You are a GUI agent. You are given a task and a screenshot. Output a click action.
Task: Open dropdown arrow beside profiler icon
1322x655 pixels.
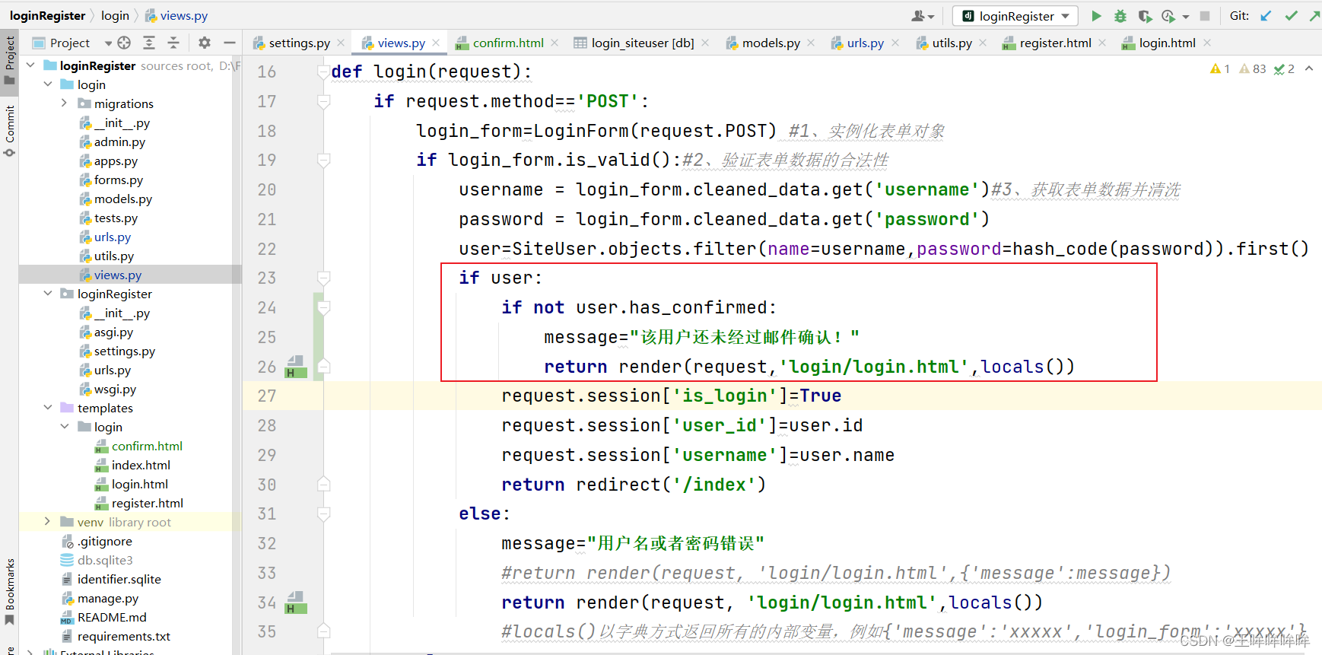[1186, 17]
